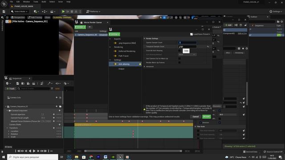
Task: Toggle the Override Anti Aliasing checkbox
Action: (179, 51)
